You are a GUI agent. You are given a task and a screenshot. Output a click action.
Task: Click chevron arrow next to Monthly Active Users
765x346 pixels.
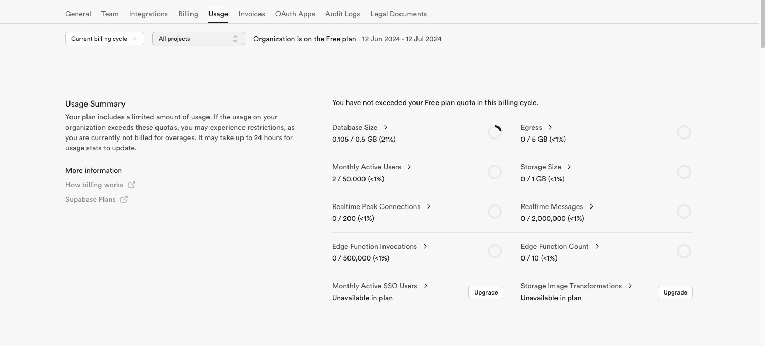tap(409, 167)
